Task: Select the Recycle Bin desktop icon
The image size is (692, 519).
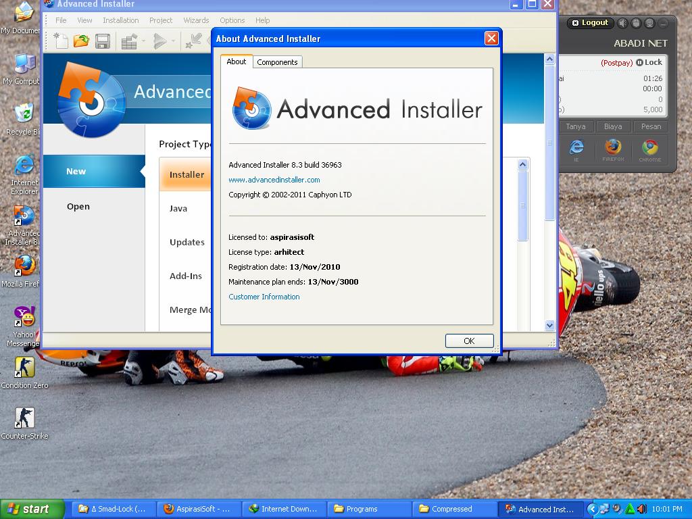Action: [x=22, y=119]
